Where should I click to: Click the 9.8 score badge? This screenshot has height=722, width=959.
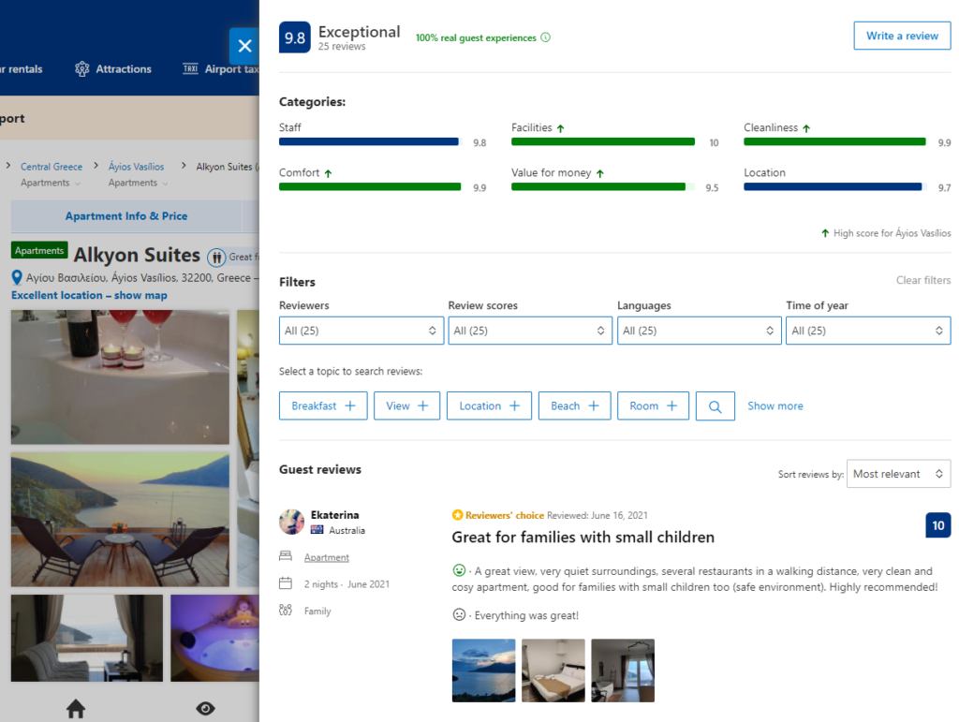click(295, 37)
